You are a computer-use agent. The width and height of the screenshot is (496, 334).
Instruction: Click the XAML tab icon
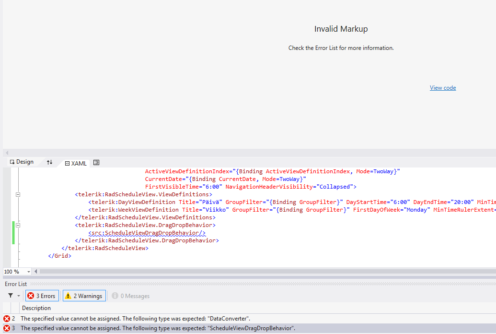pos(67,164)
